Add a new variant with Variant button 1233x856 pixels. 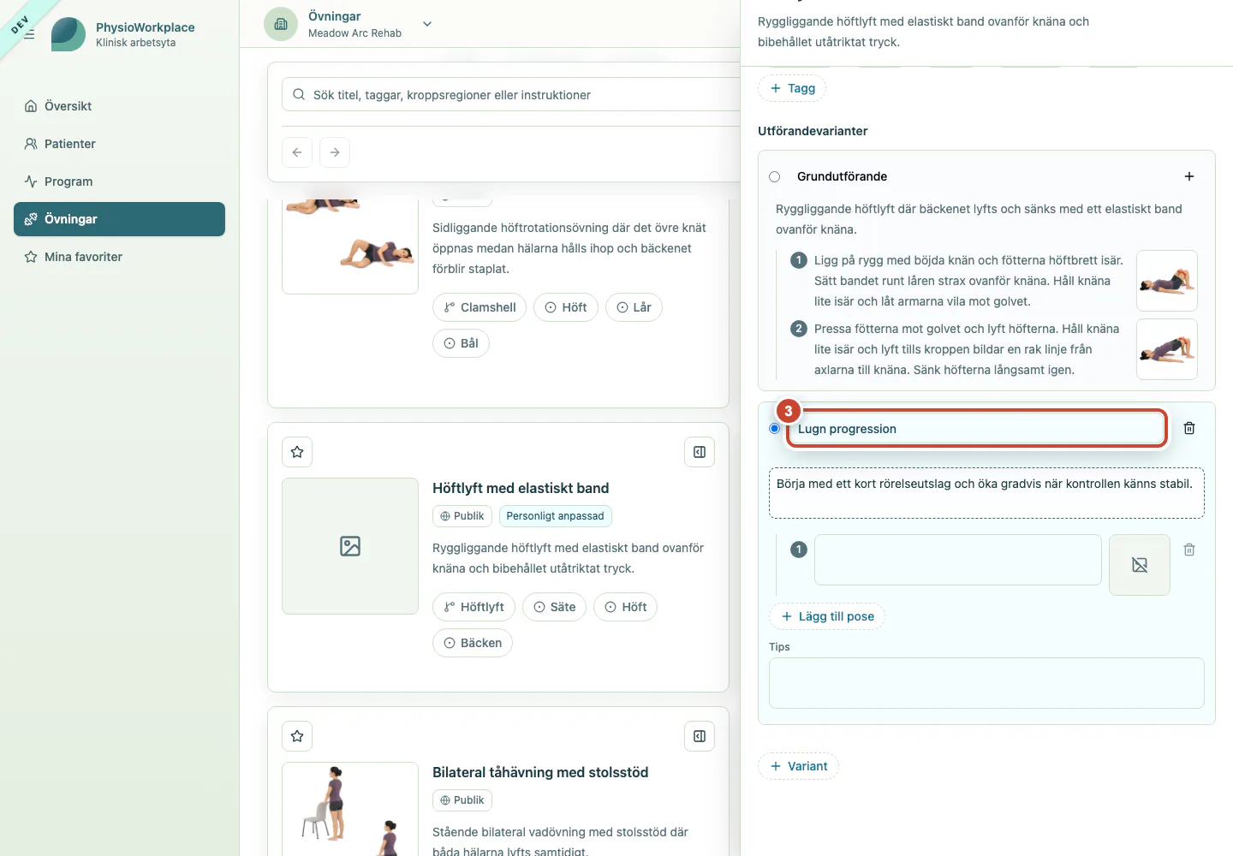click(x=798, y=766)
